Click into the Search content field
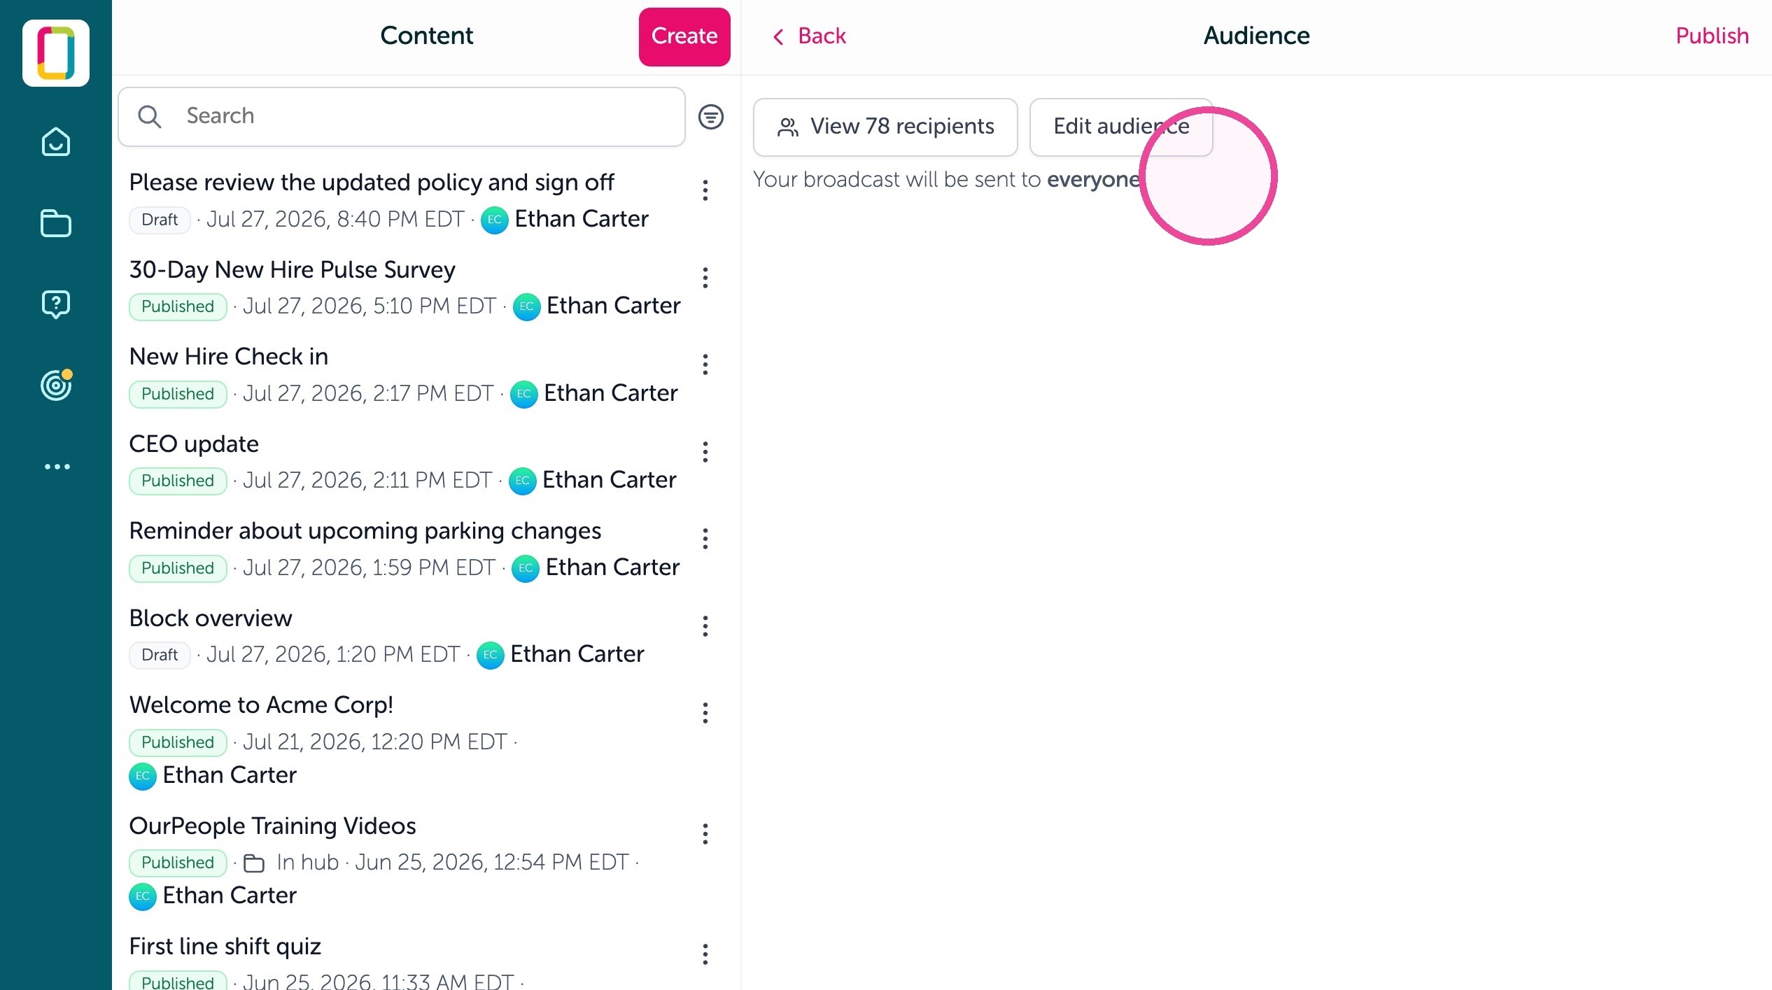 [x=401, y=117]
